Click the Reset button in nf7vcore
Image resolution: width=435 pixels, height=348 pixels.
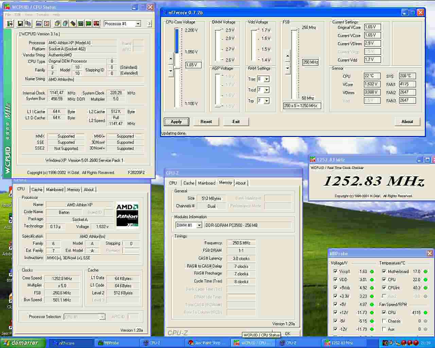(x=206, y=122)
